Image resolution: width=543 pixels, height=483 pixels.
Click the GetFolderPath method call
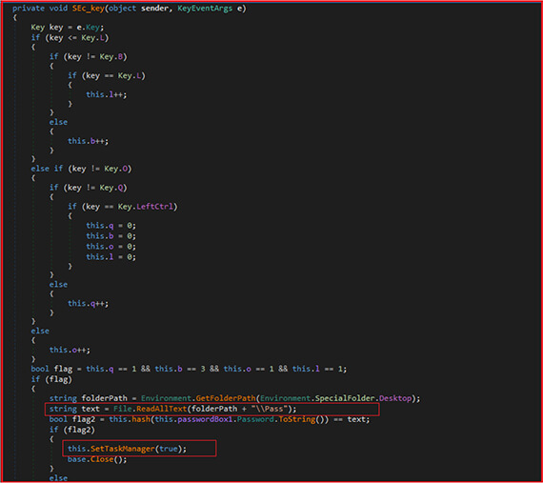pyautogui.click(x=226, y=398)
